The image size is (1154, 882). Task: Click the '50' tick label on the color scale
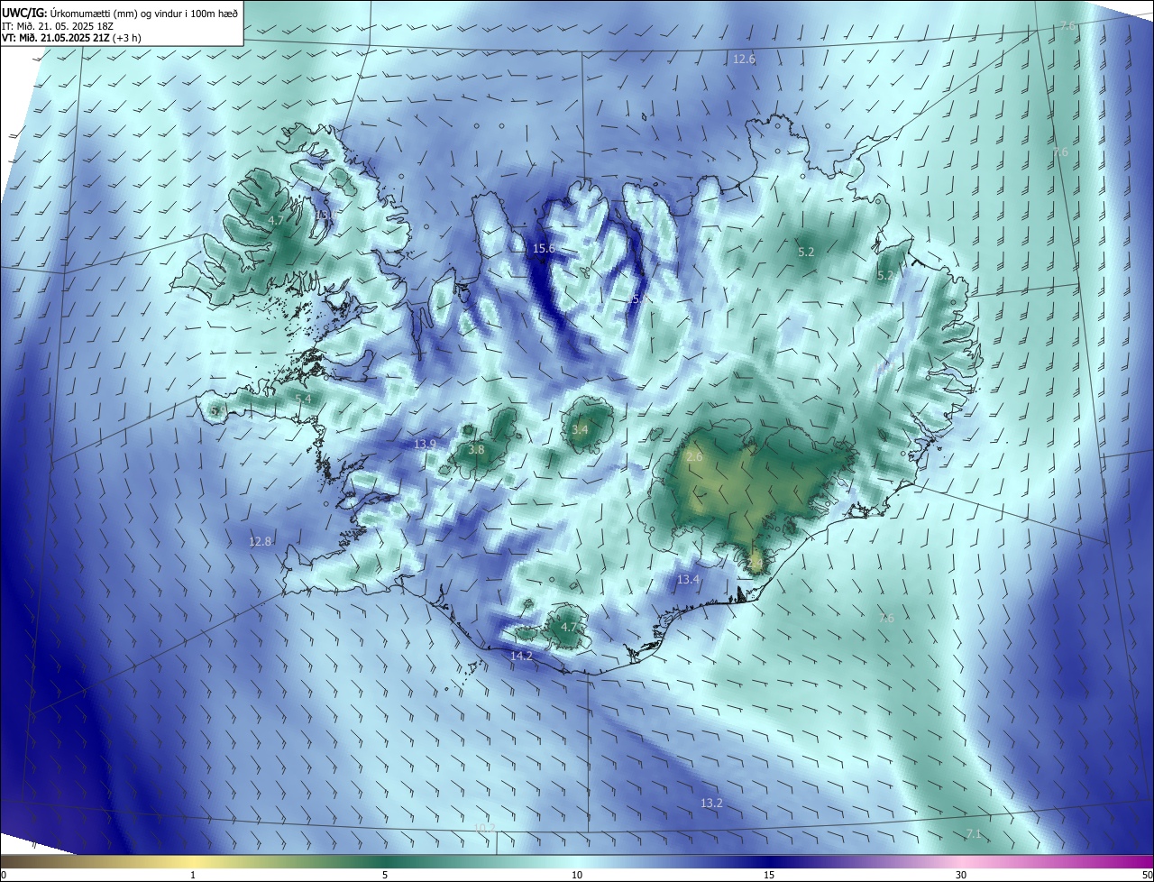point(1147,875)
